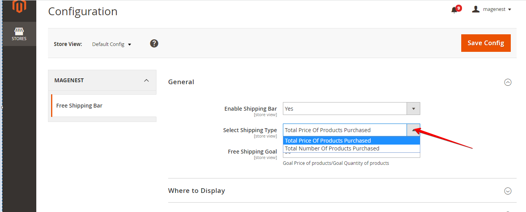The width and height of the screenshot is (526, 212).
Task: Click the General section heading
Action: coord(181,82)
